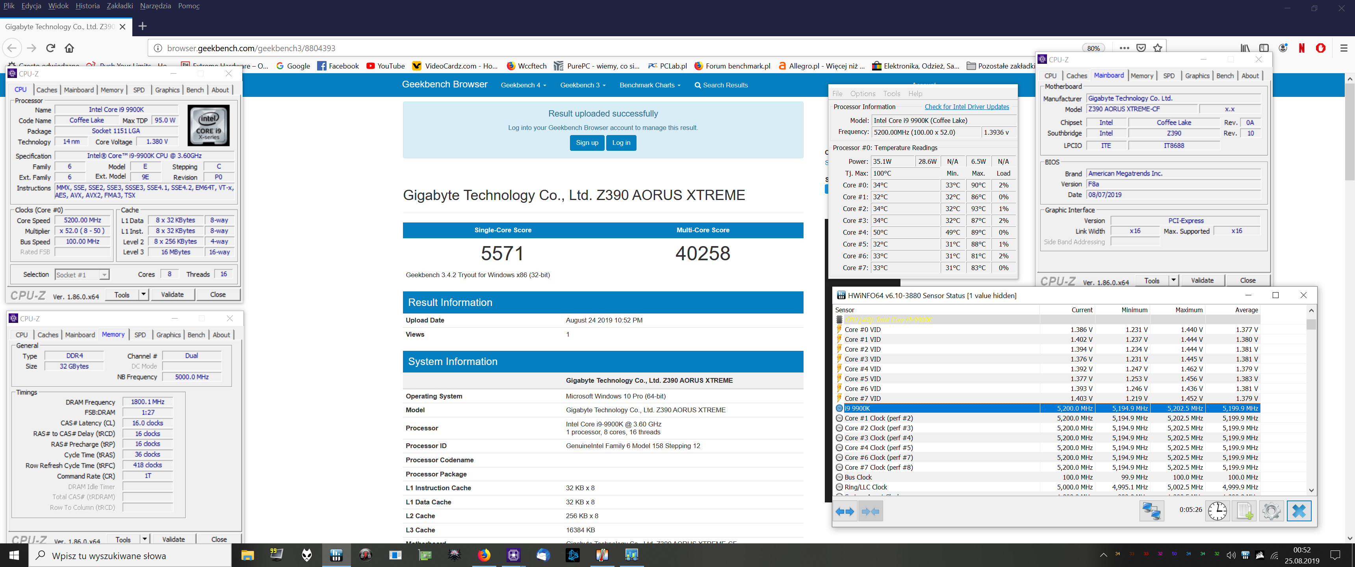This screenshot has width=1355, height=567.
Task: Open Tools menu in Core Temp window
Action: (892, 94)
